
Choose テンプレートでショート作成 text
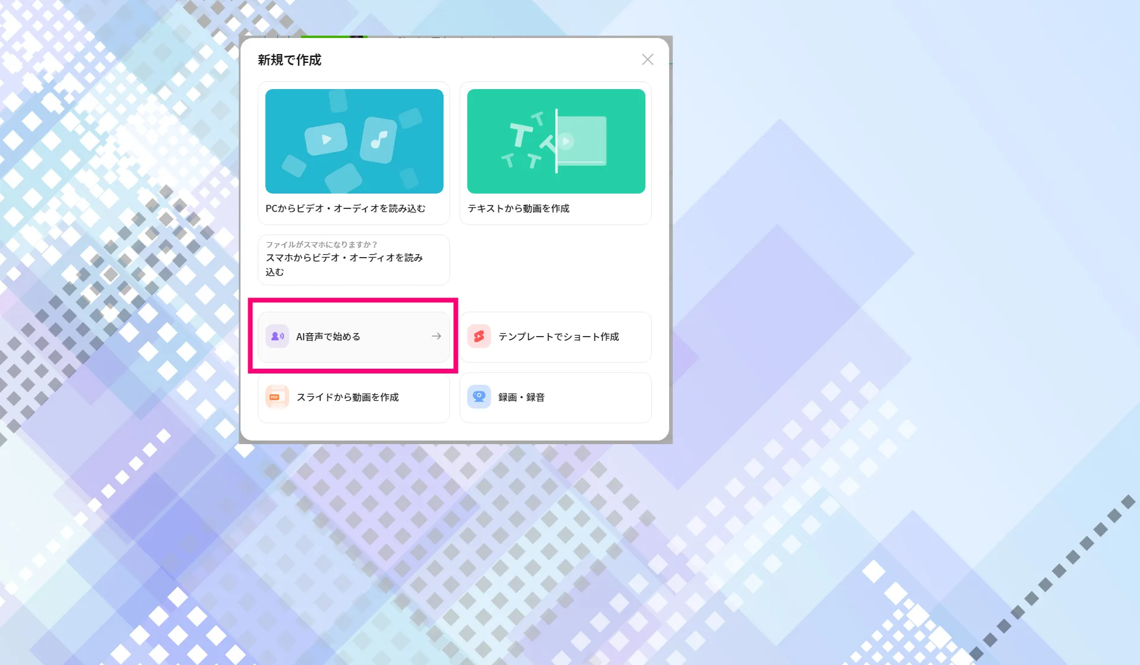[558, 337]
